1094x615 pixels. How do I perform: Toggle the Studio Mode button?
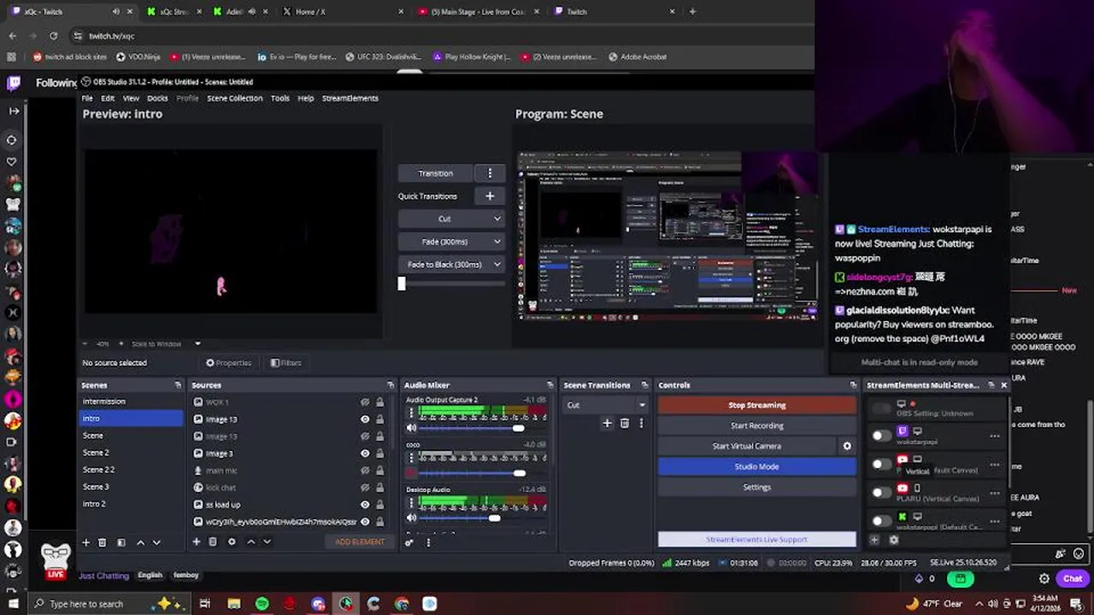(x=756, y=466)
